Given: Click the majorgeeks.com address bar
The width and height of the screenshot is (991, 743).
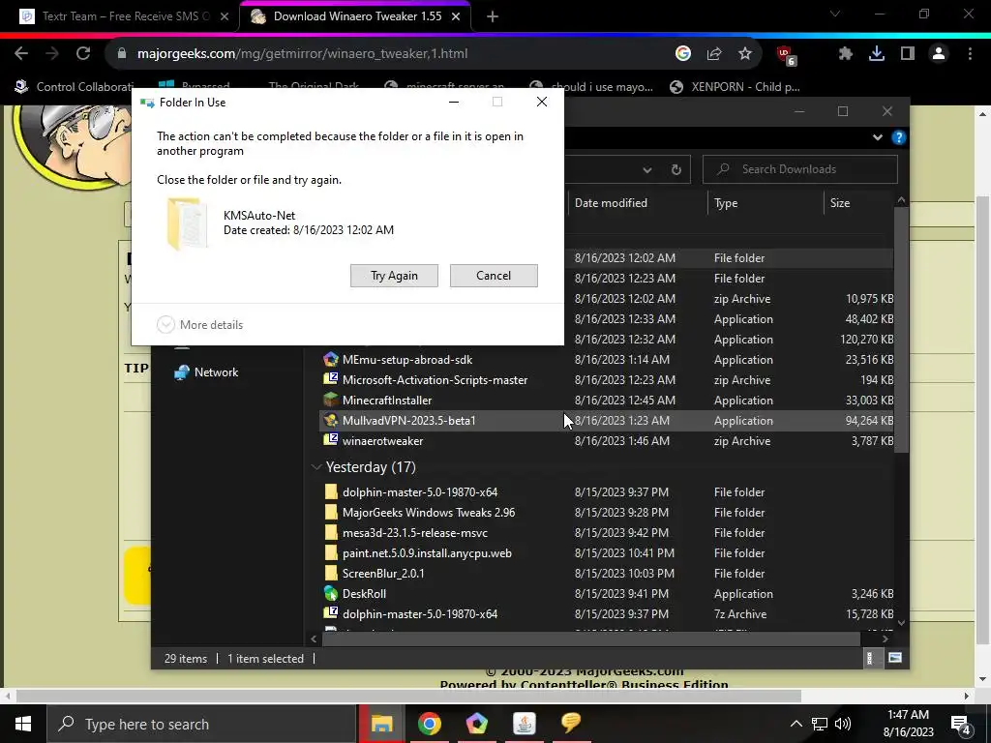Looking at the screenshot, I should click(392, 54).
